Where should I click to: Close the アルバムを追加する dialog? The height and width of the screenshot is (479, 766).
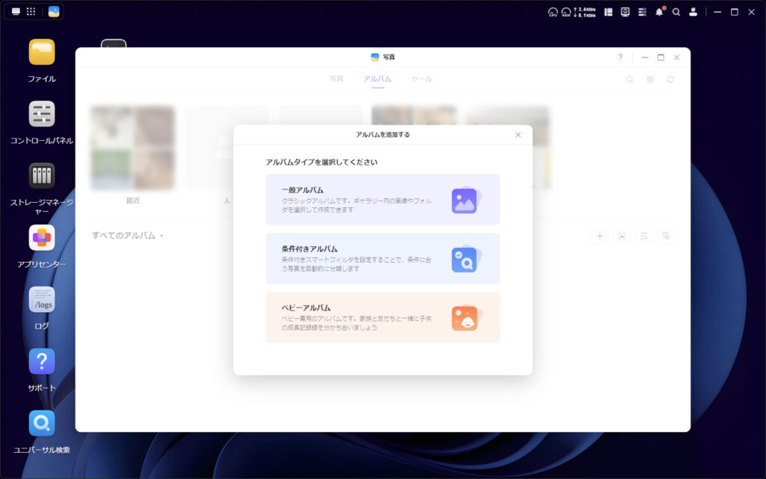pos(518,135)
